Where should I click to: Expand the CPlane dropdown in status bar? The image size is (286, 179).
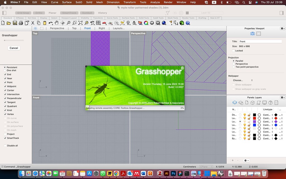pos(206,167)
